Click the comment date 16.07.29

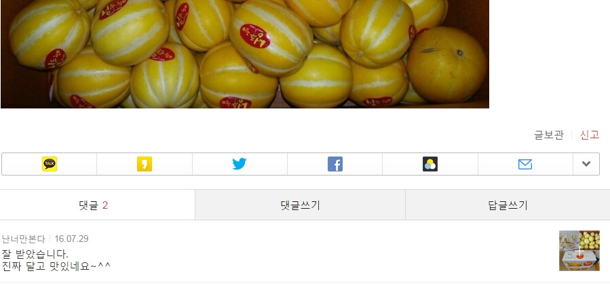point(71,239)
